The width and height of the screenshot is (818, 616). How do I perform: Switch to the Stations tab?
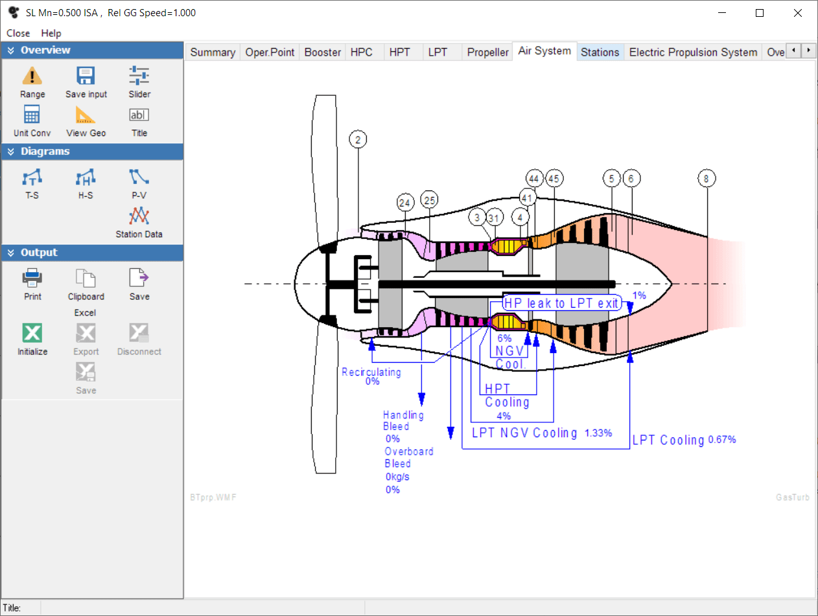click(600, 52)
